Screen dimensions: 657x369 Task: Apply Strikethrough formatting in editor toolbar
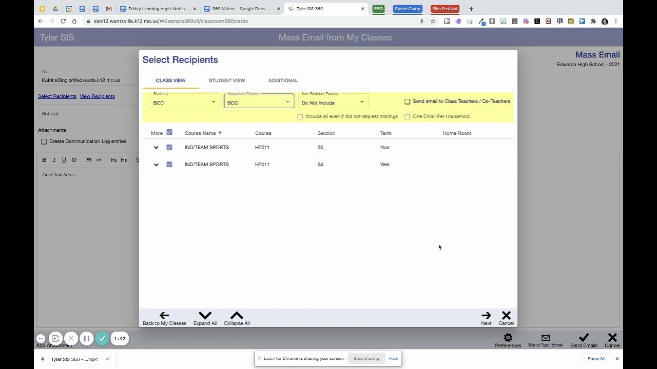[74, 160]
